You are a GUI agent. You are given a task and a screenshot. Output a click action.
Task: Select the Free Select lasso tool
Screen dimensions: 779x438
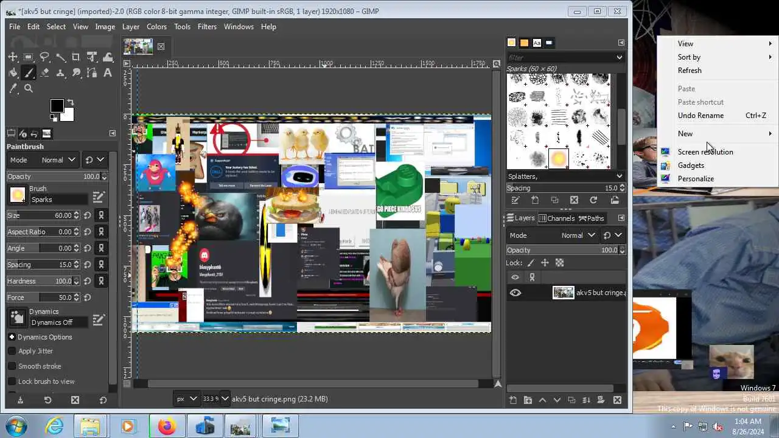[44, 57]
